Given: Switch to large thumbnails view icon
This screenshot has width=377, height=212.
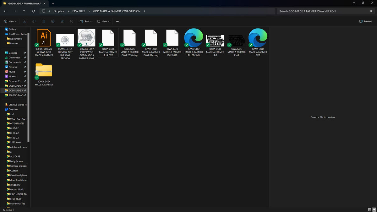Looking at the screenshot, I should [374, 209].
